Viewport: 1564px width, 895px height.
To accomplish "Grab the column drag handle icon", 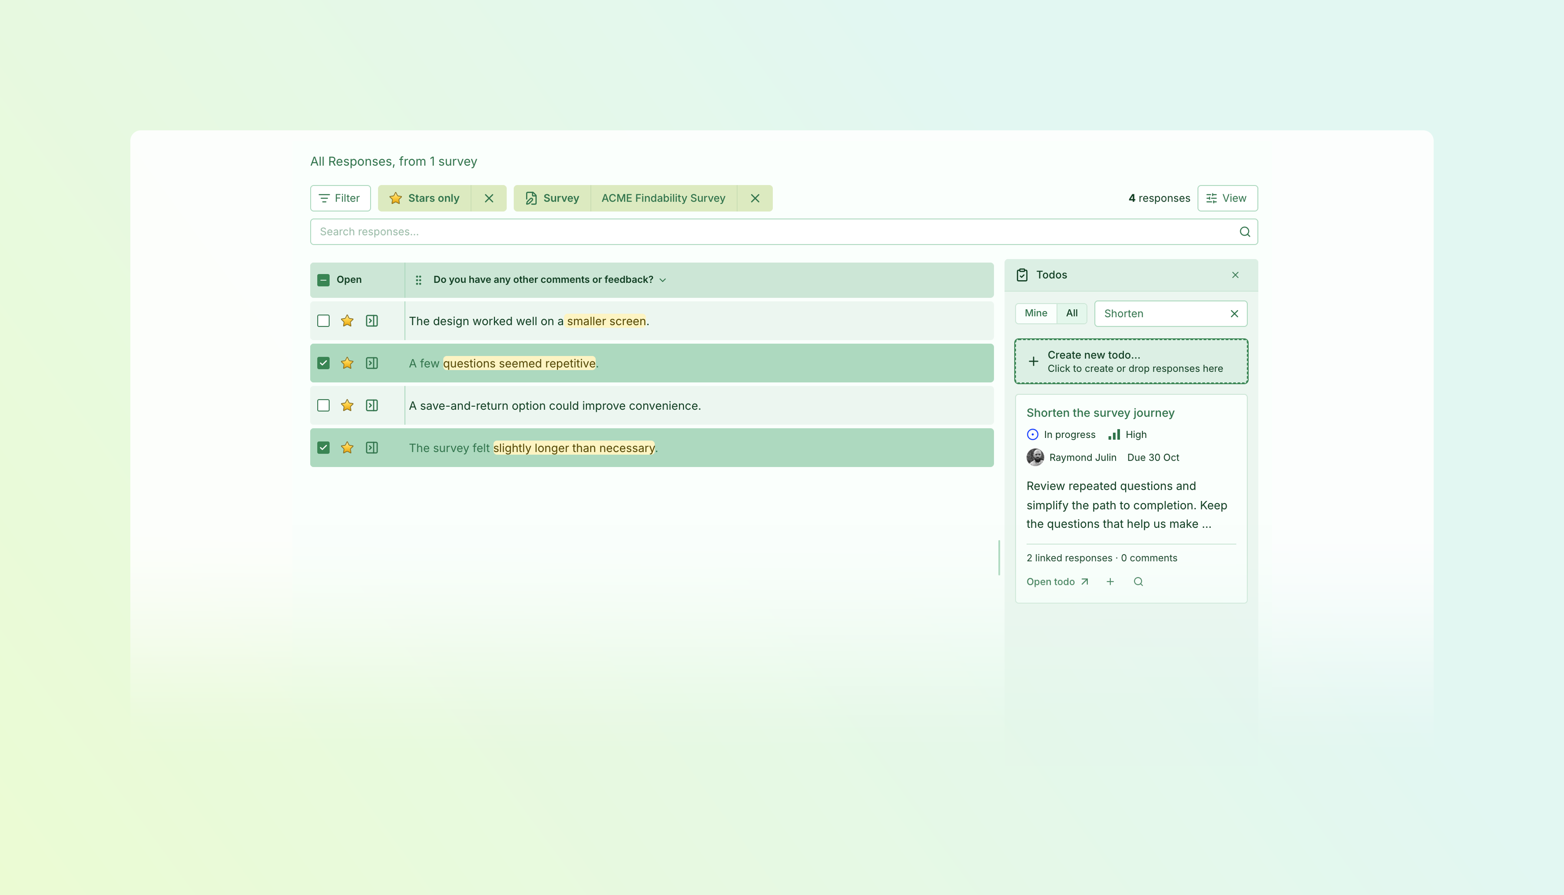I will pos(418,280).
